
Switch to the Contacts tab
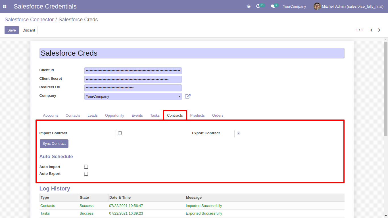(73, 116)
